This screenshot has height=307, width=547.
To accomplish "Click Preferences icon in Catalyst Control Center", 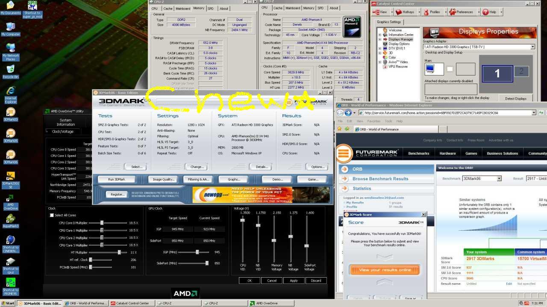I will point(453,12).
